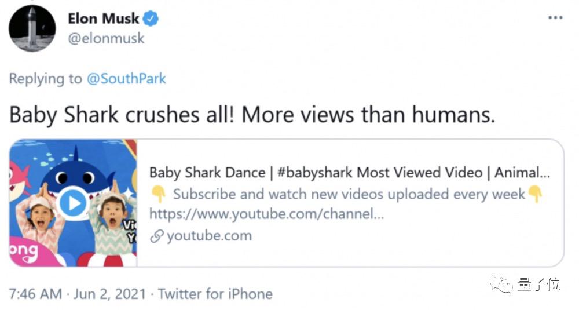579x310 pixels.
Task: Click the Pinkfong logo in the thumbnail corner
Action: click(x=23, y=253)
